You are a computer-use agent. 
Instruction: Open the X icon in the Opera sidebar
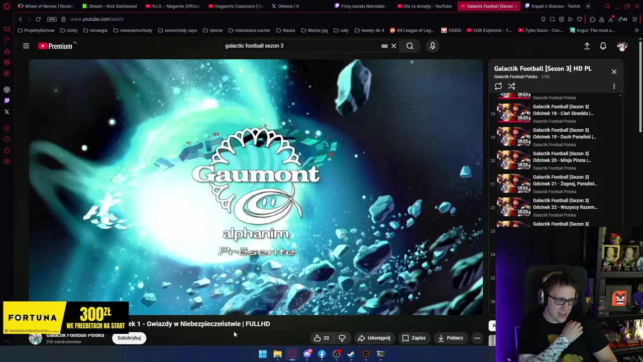(x=7, y=112)
